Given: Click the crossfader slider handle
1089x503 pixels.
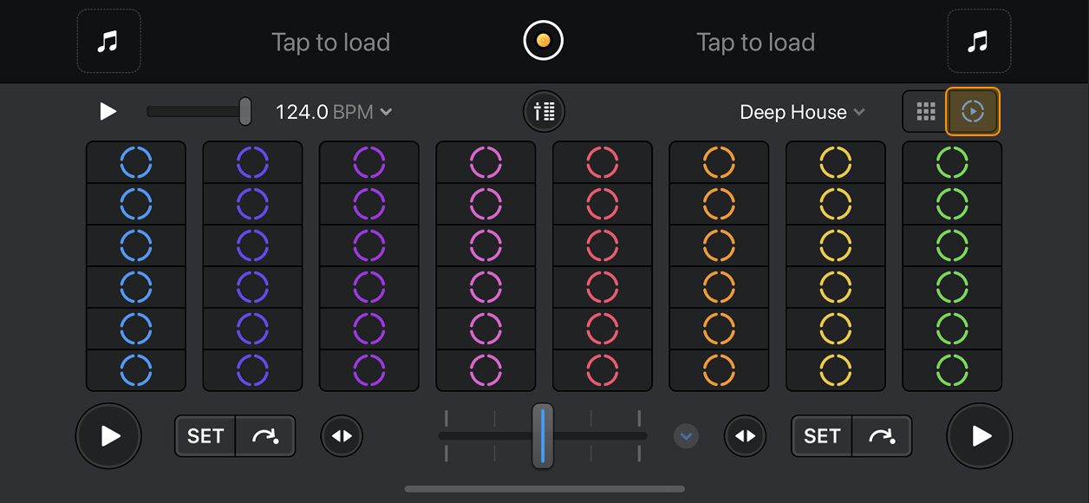Looking at the screenshot, I should tap(543, 435).
